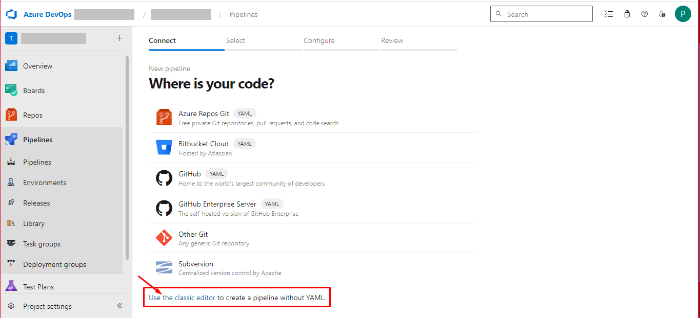Click the 'Use the classic editor' link
The image size is (700, 318).
tap(182, 297)
